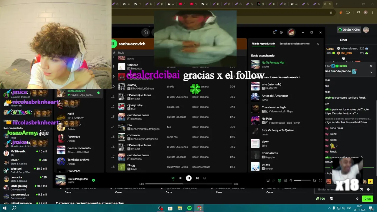
Task: Open Perswave artist in Spotify library
Action: click(x=79, y=139)
